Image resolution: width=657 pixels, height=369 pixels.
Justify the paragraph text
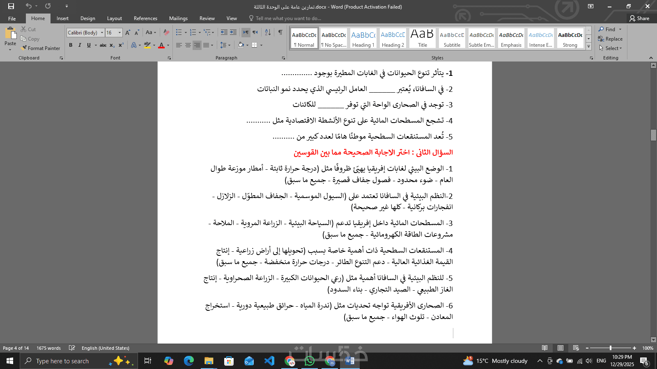[x=206, y=45]
